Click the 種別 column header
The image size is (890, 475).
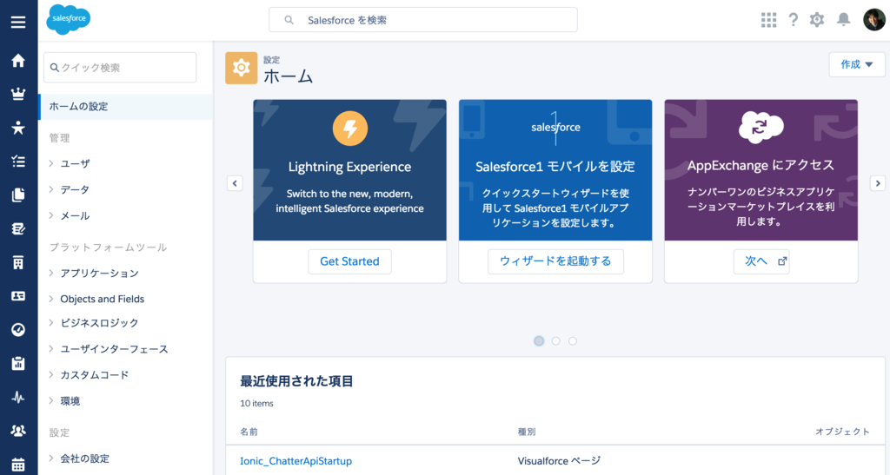(x=527, y=432)
